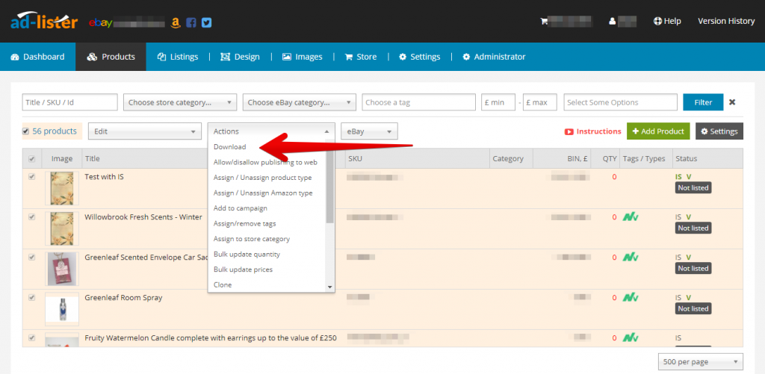765x374 pixels.
Task: Toggle checkbox for Willowbrook Fresh Scents row
Action: pos(31,217)
